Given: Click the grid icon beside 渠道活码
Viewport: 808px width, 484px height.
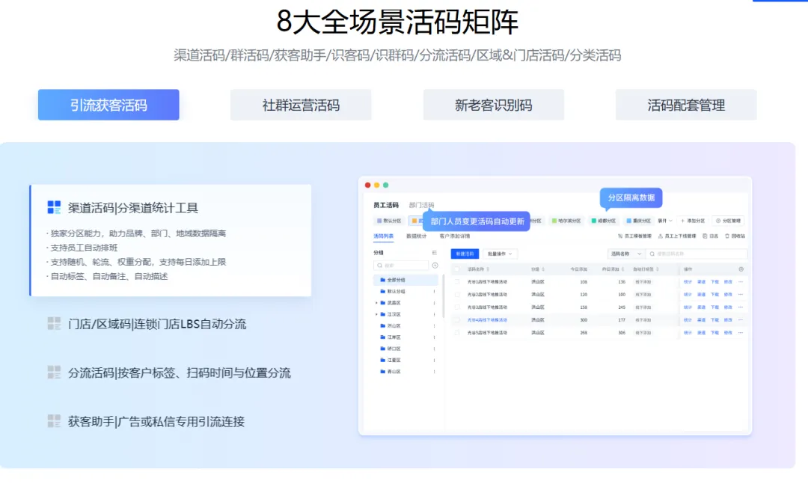Looking at the screenshot, I should pyautogui.click(x=54, y=207).
